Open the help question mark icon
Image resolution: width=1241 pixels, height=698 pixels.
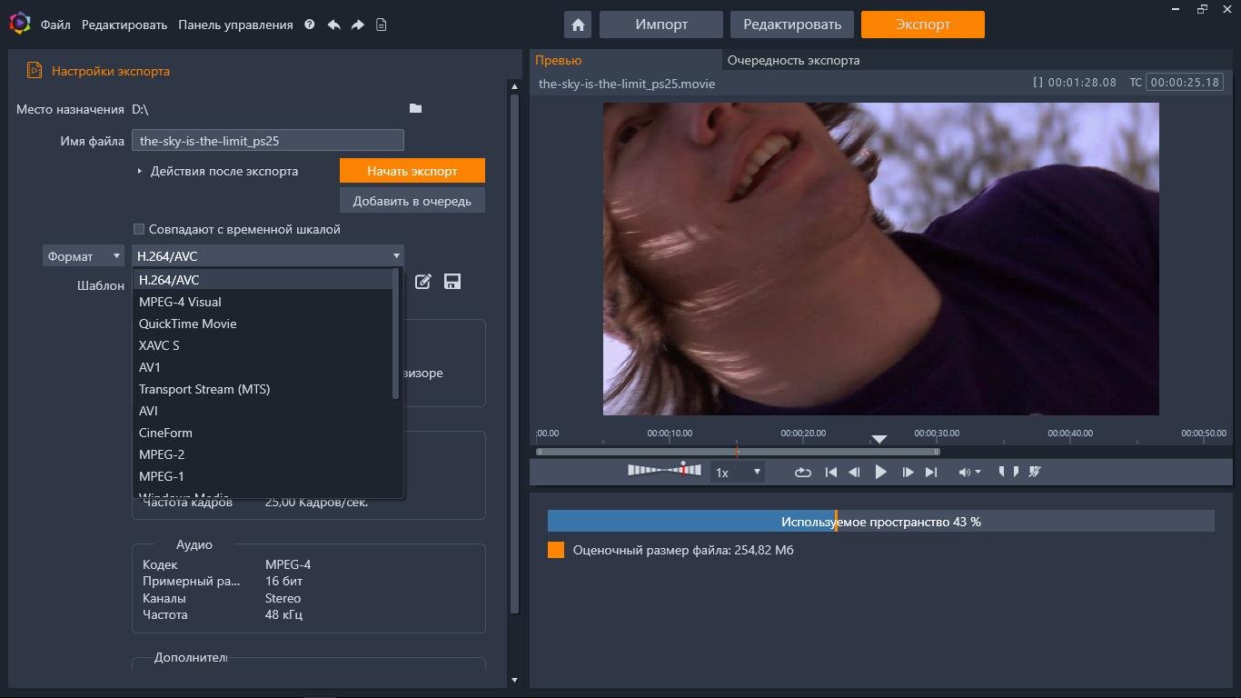309,25
